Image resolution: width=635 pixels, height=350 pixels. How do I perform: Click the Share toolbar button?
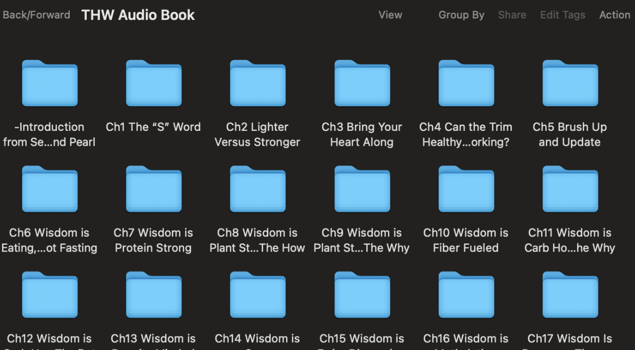click(512, 15)
